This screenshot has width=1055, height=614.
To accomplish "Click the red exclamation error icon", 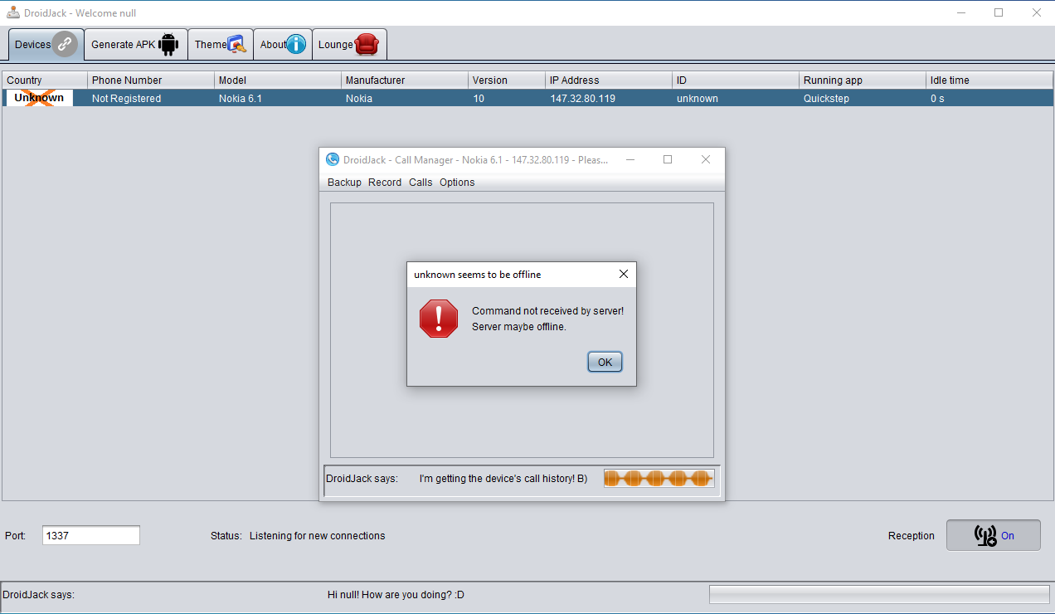I will point(439,319).
